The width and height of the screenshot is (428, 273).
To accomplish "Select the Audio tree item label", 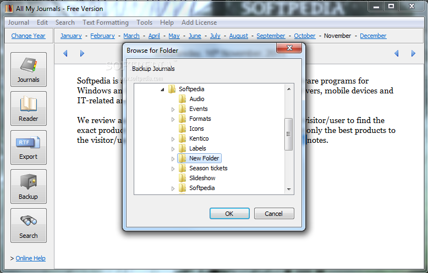I will [197, 99].
